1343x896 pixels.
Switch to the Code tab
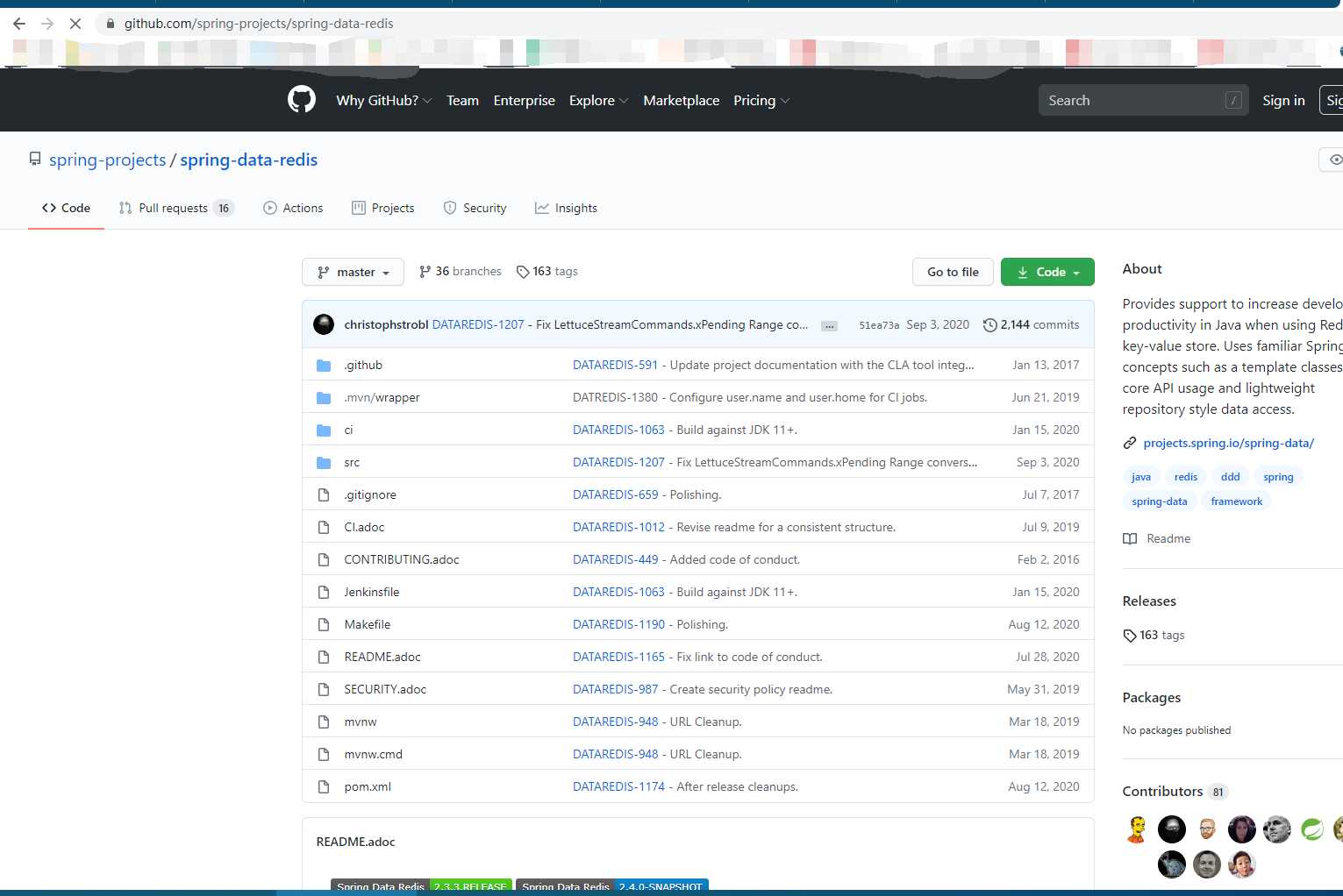[x=66, y=208]
